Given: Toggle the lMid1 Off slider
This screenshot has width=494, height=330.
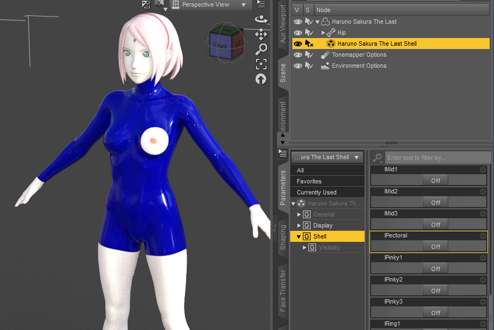Looking at the screenshot, I should pyautogui.click(x=428, y=180).
